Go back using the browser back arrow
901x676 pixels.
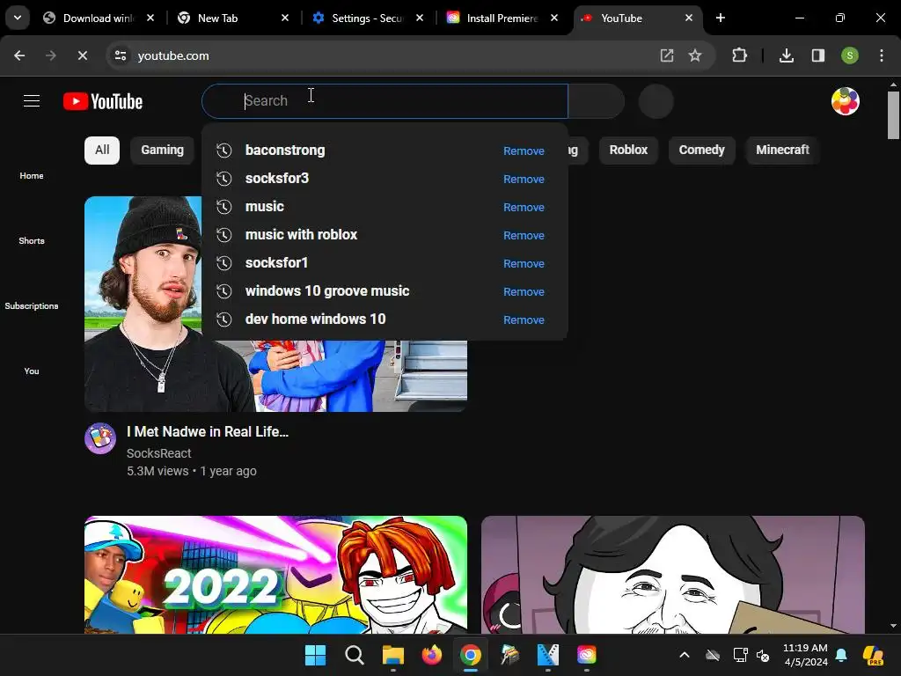pyautogui.click(x=19, y=55)
